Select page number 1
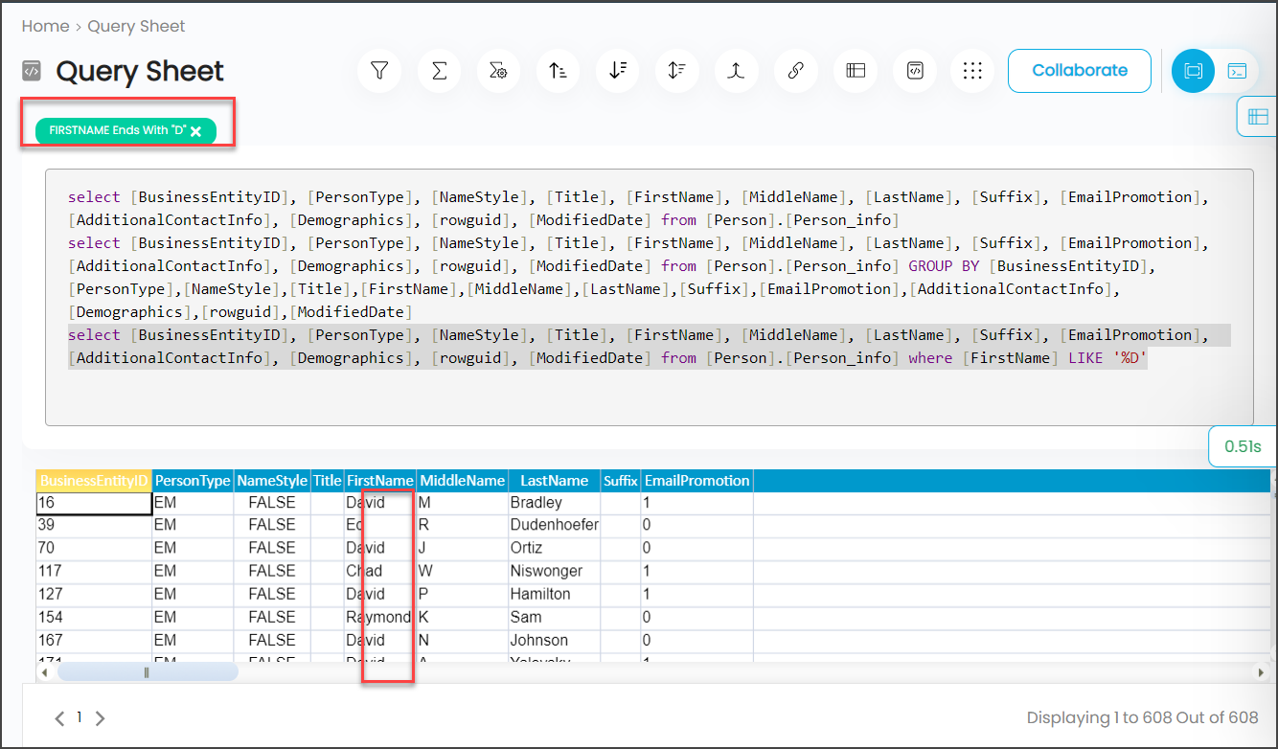Viewport: 1278px width, 749px height. point(80,717)
